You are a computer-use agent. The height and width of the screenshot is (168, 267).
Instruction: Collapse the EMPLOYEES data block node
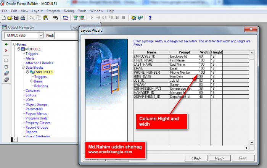pyautogui.click(x=27, y=72)
